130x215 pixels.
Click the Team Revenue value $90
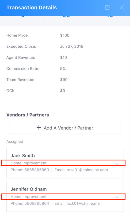tap(64, 80)
